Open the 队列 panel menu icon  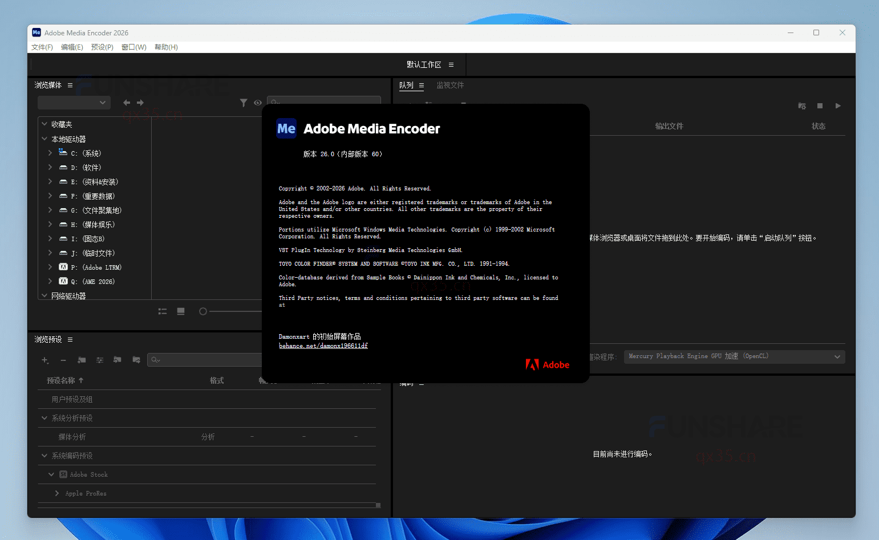[422, 85]
